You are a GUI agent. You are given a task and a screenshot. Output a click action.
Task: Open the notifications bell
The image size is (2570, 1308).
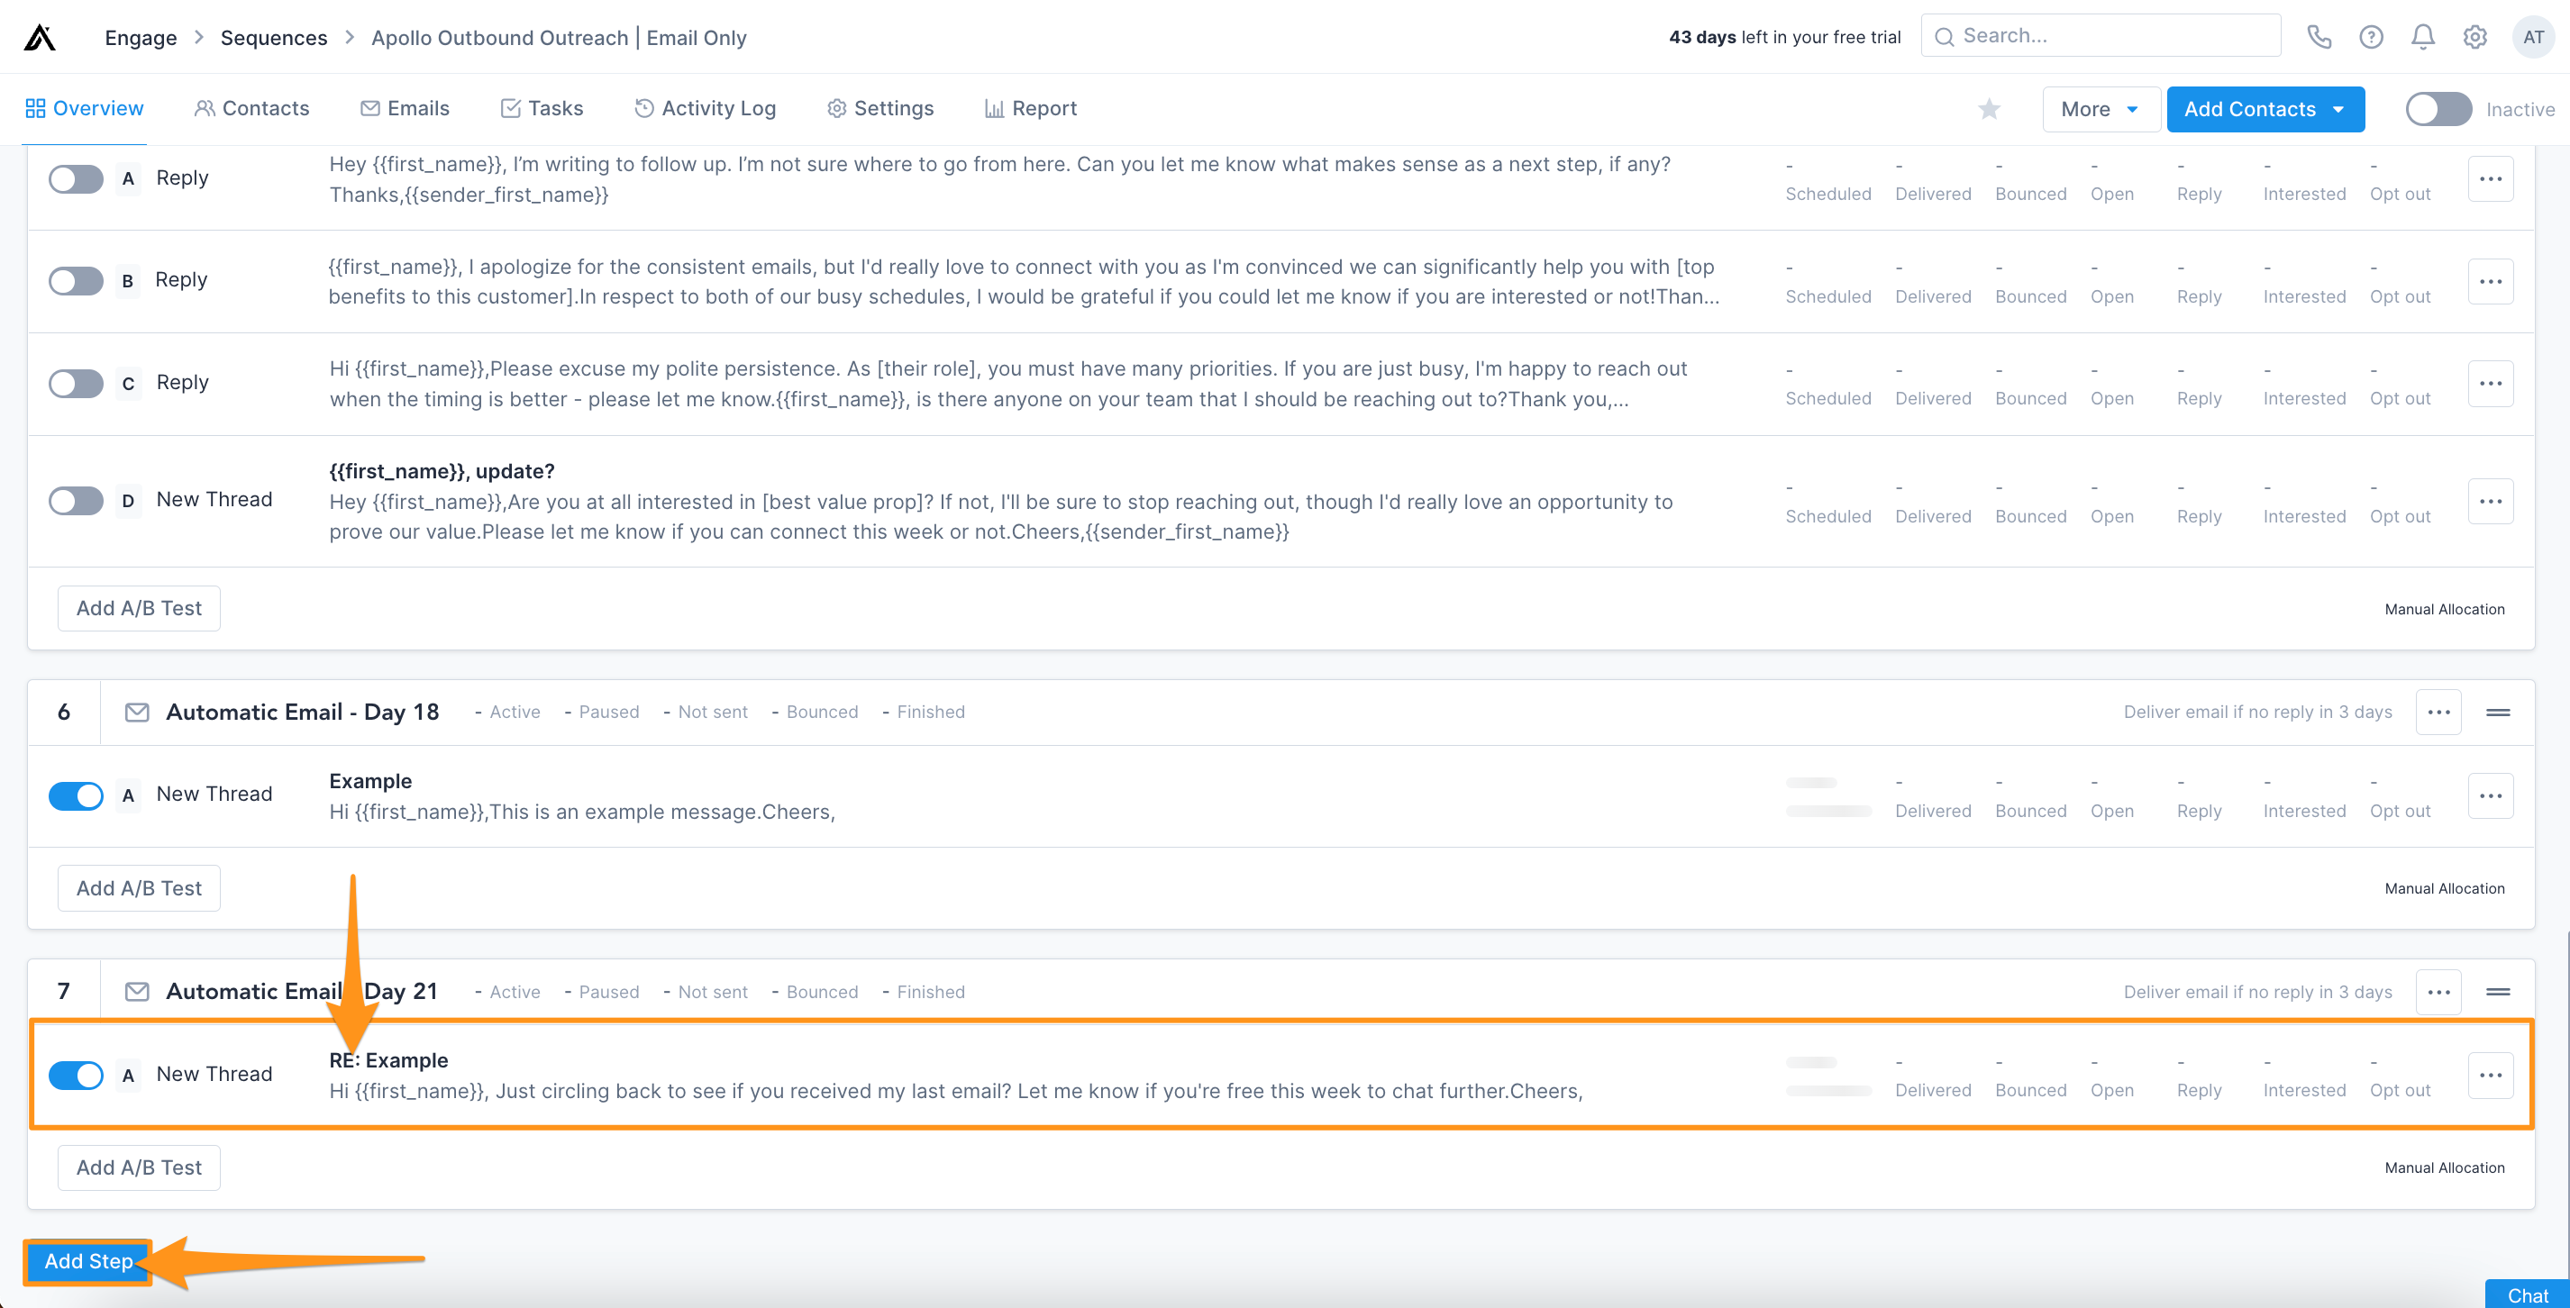click(x=2423, y=37)
